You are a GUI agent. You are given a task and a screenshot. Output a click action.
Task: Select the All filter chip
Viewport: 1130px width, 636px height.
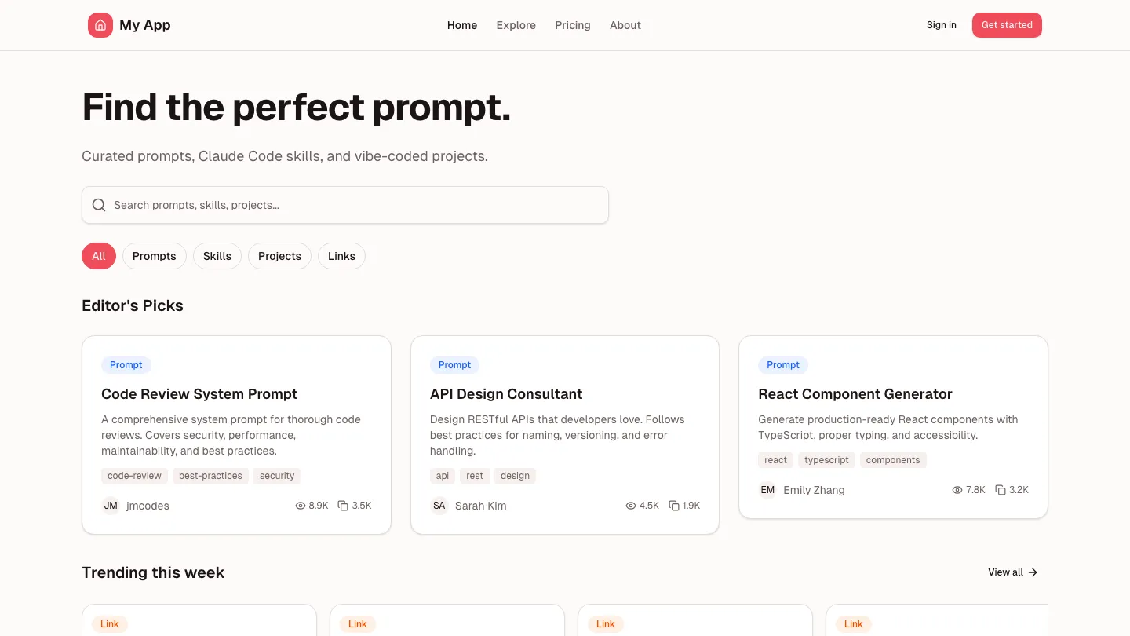pyautogui.click(x=99, y=256)
